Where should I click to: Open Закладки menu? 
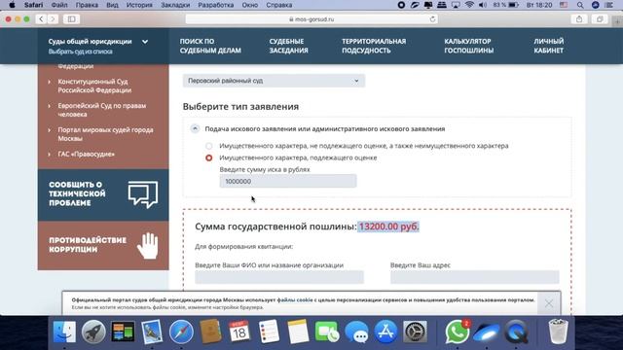tap(175, 5)
